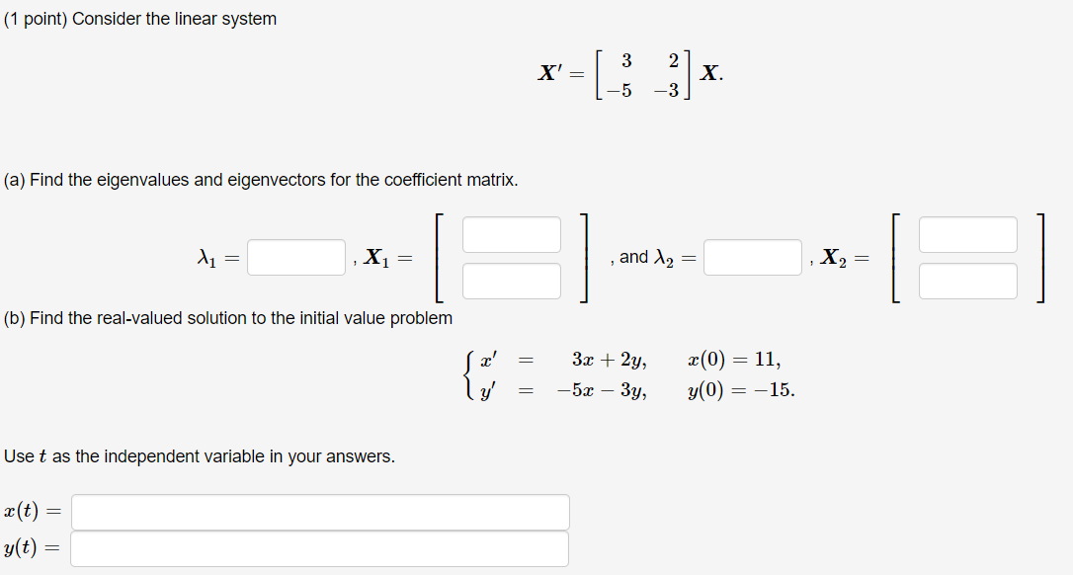Image resolution: width=1073 pixels, height=575 pixels.
Task: Click the bottom entry of vector X2
Action: click(968, 281)
